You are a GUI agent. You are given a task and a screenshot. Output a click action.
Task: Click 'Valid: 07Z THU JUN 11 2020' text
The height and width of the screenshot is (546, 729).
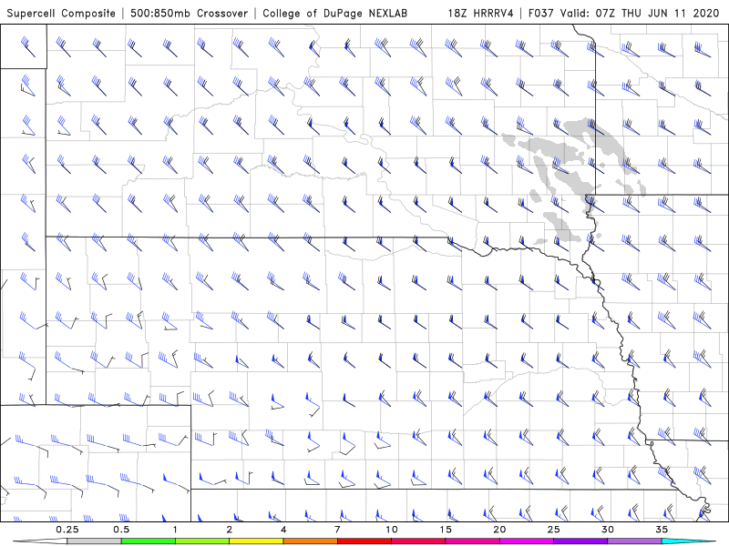pos(640,14)
